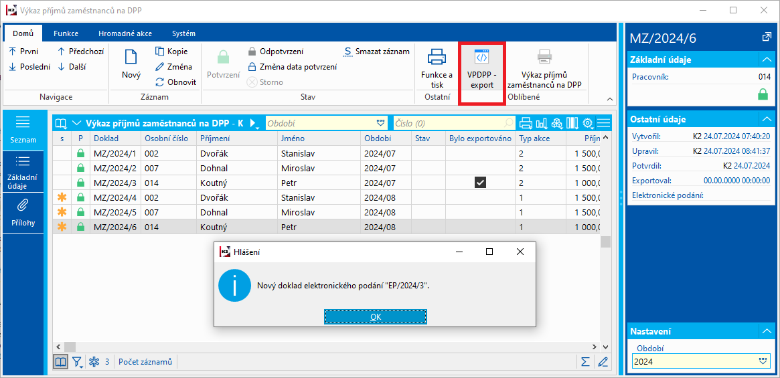Image resolution: width=780 pixels, height=378 pixels.
Task: Click Smazat záznam
Action: [376, 52]
